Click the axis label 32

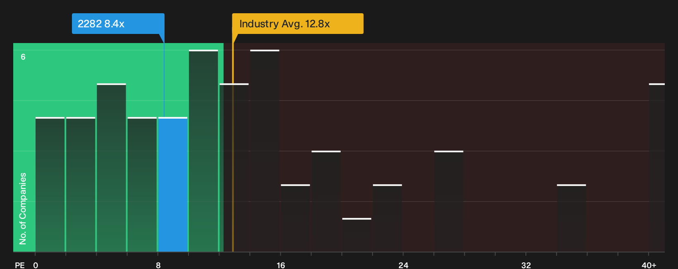526,265
